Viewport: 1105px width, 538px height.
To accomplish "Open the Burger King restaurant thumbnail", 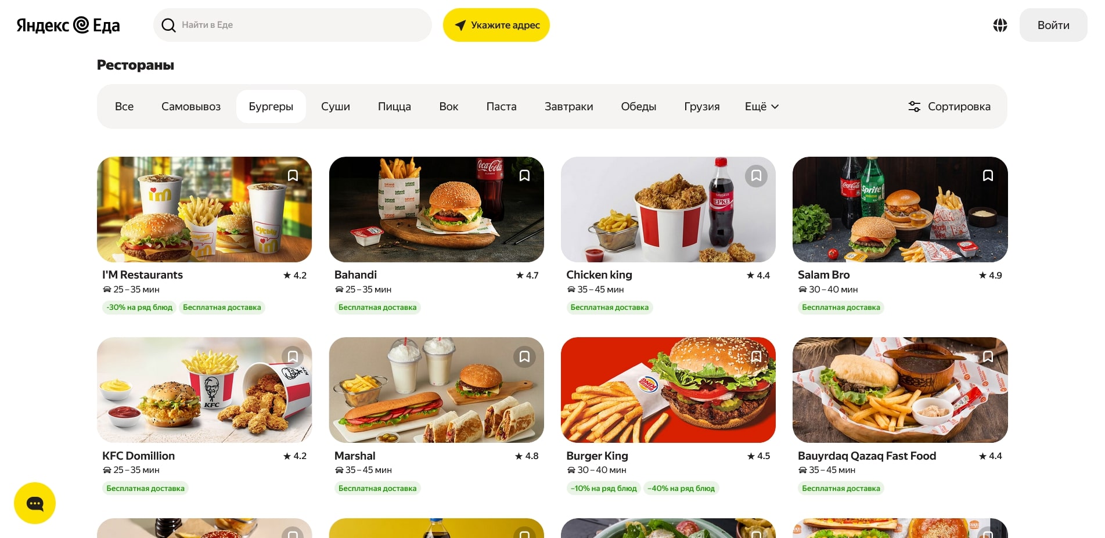I will tap(668, 390).
